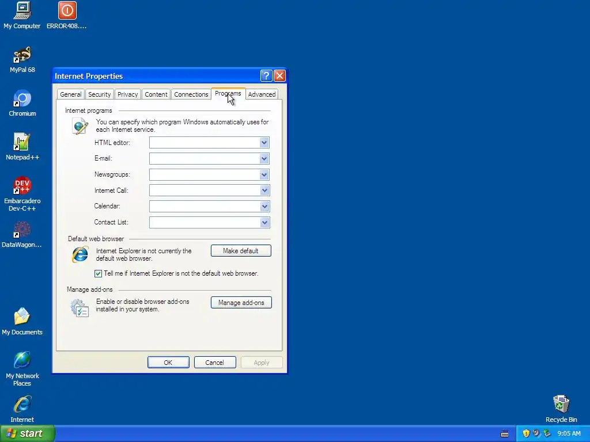Click the on-screen keyboard taskbar icon
This screenshot has width=590, height=442.
click(x=505, y=434)
